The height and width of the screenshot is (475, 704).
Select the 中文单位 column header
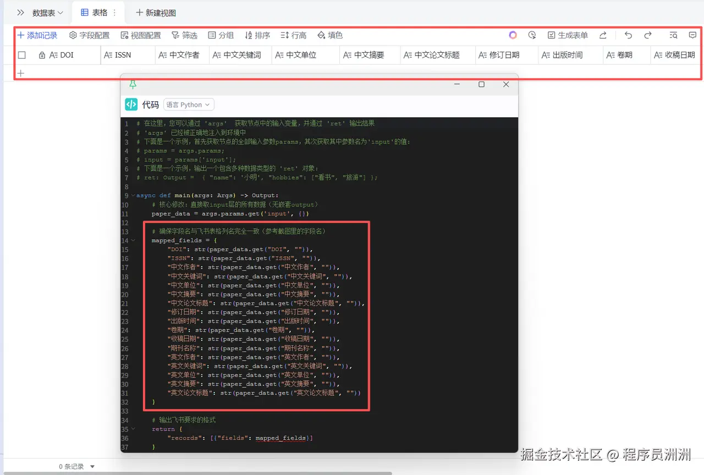coord(306,55)
